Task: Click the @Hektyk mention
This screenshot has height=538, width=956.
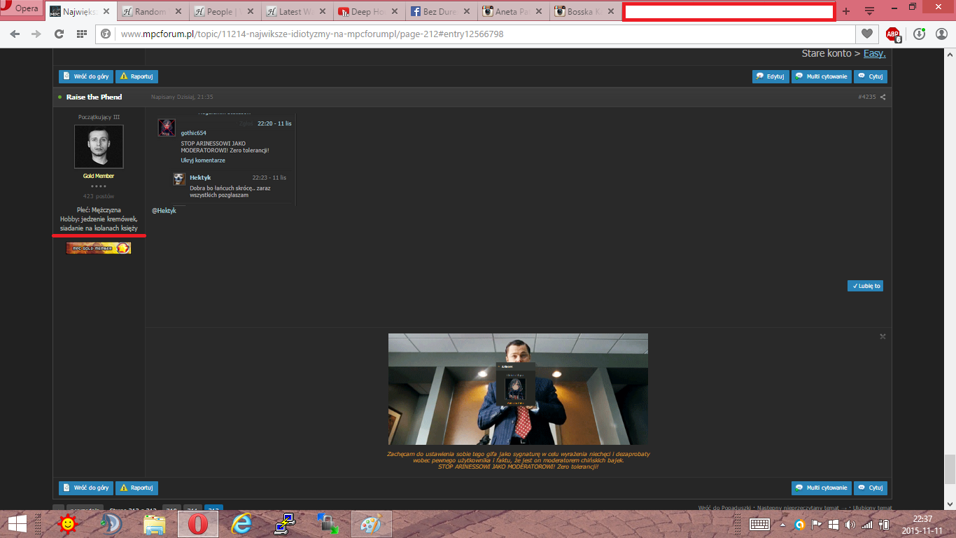Action: [x=164, y=210]
